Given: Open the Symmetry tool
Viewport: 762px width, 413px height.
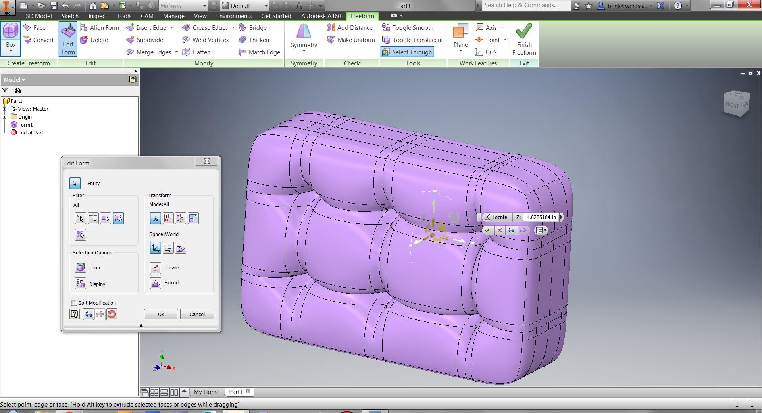Looking at the screenshot, I should (304, 38).
